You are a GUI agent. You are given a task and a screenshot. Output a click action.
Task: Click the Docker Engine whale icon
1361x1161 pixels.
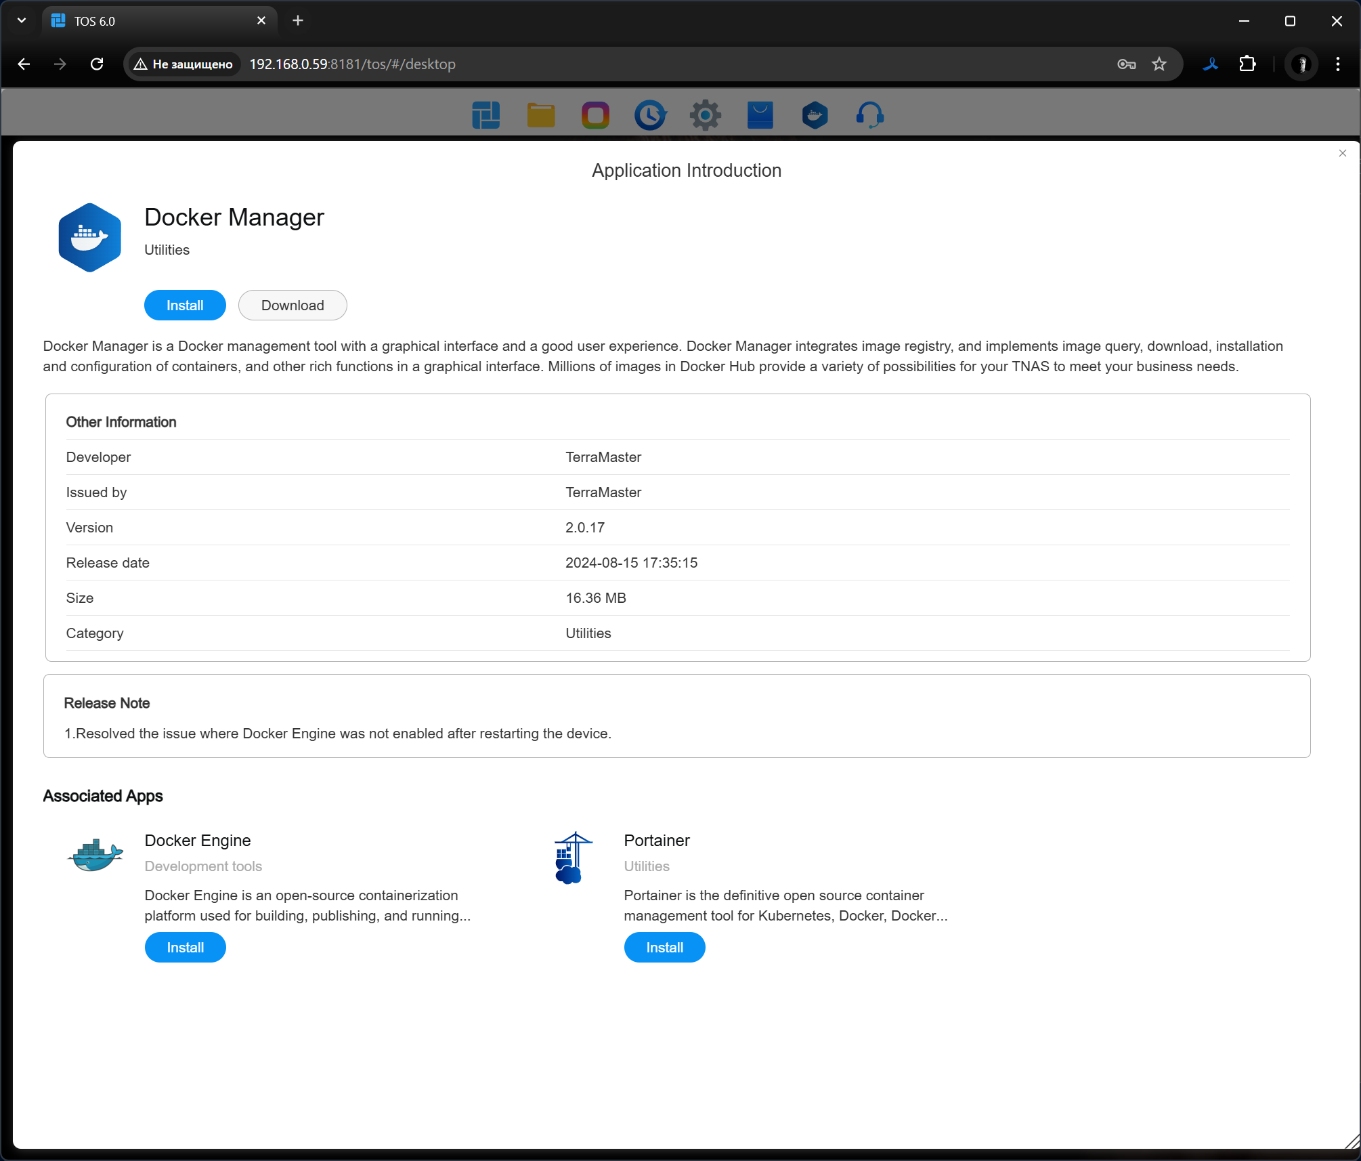click(x=95, y=855)
